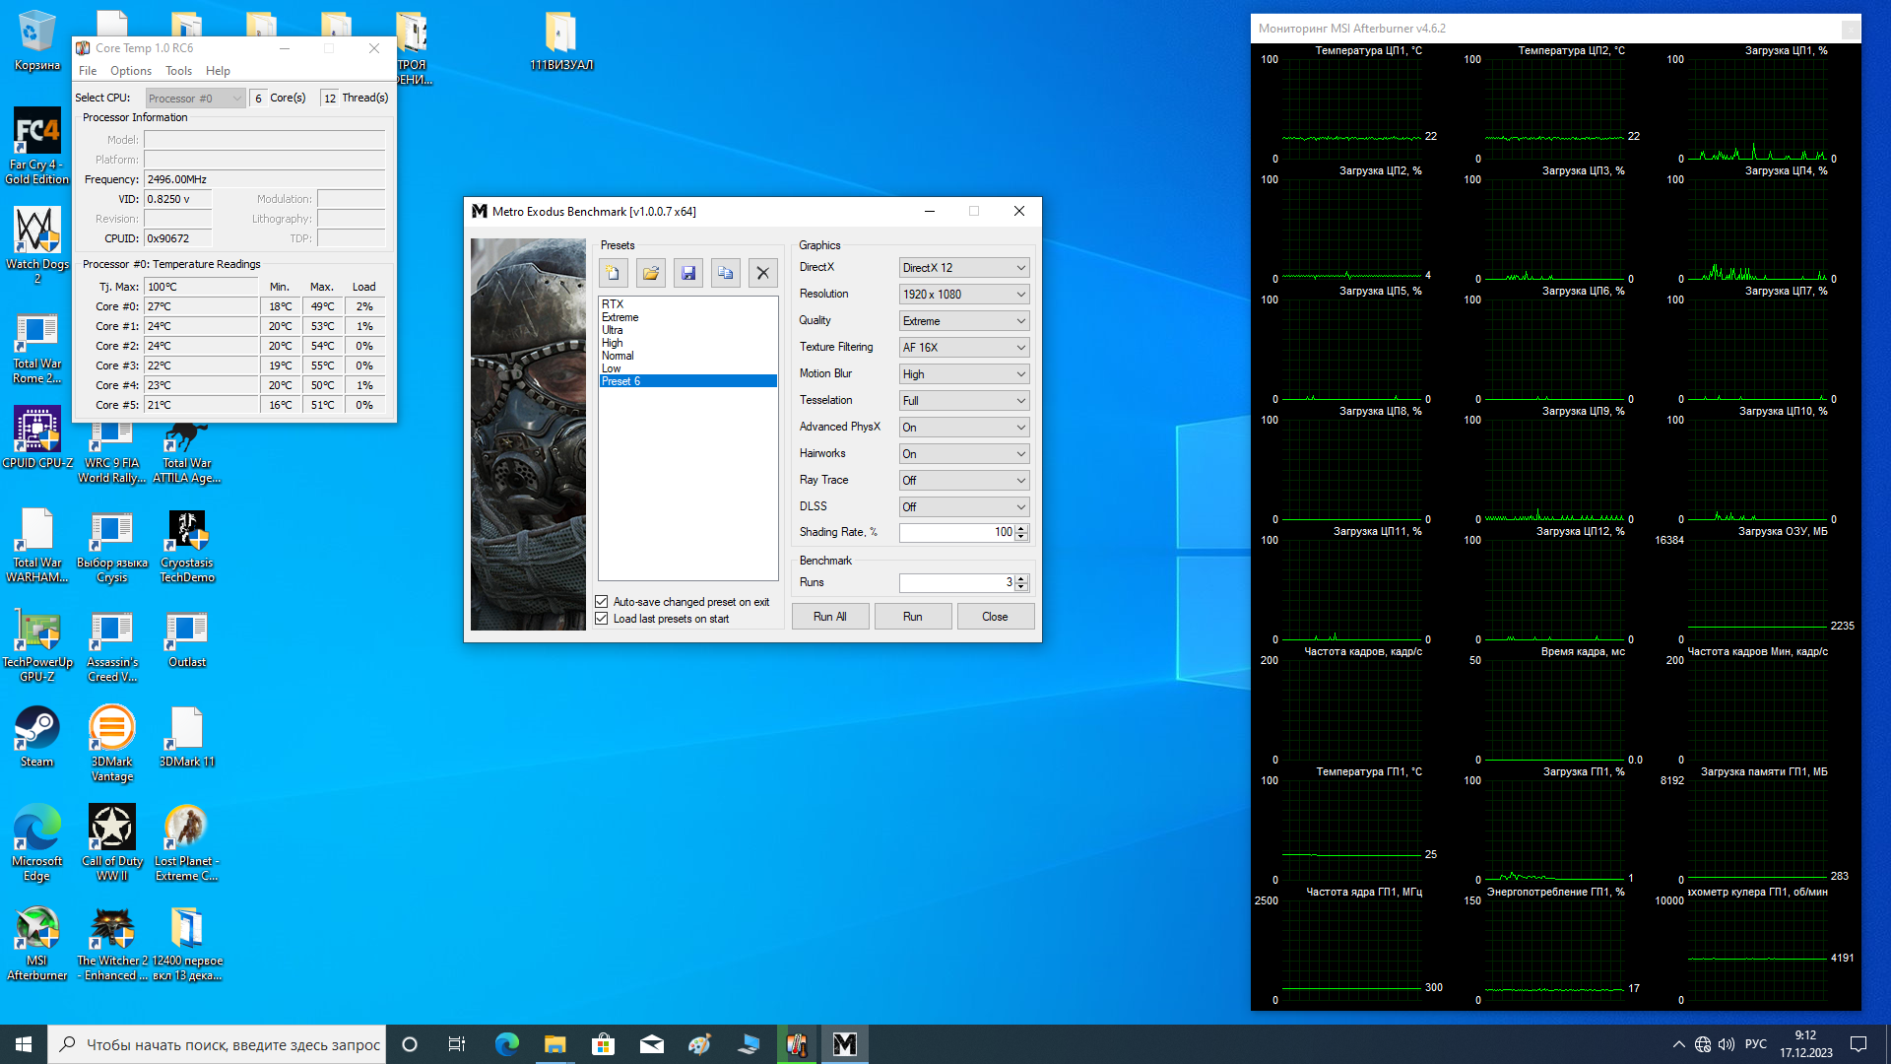
Task: Click the Metro Exodus taskbar icon
Action: point(844,1044)
